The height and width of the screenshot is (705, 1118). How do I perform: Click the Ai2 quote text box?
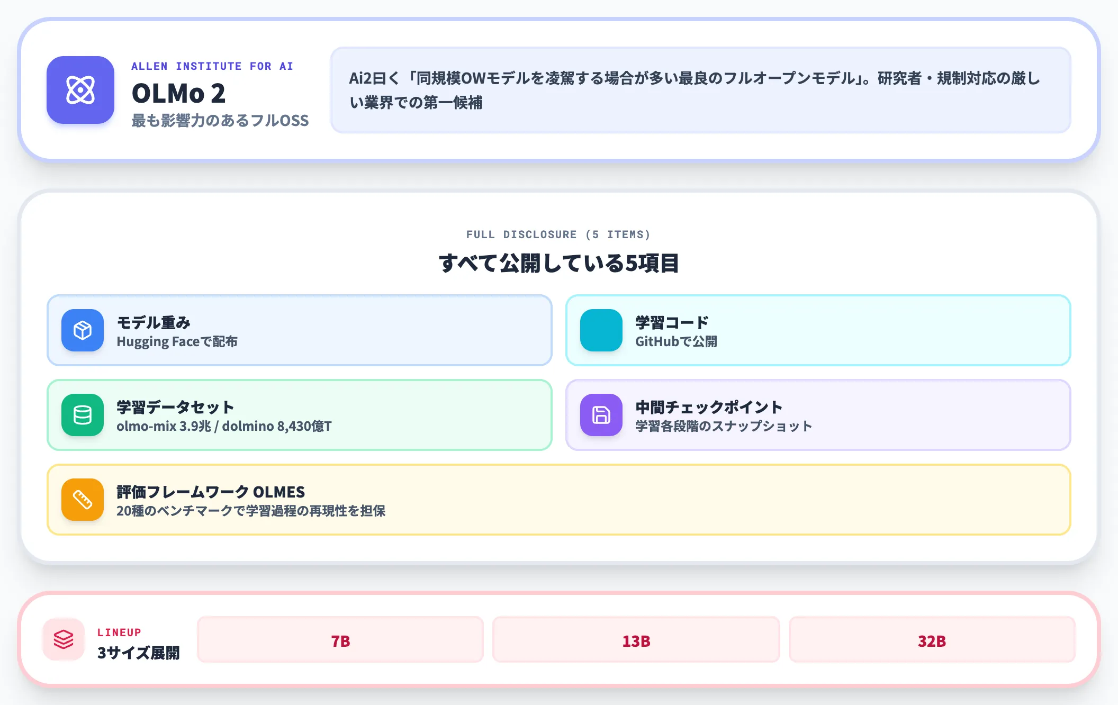coord(701,90)
